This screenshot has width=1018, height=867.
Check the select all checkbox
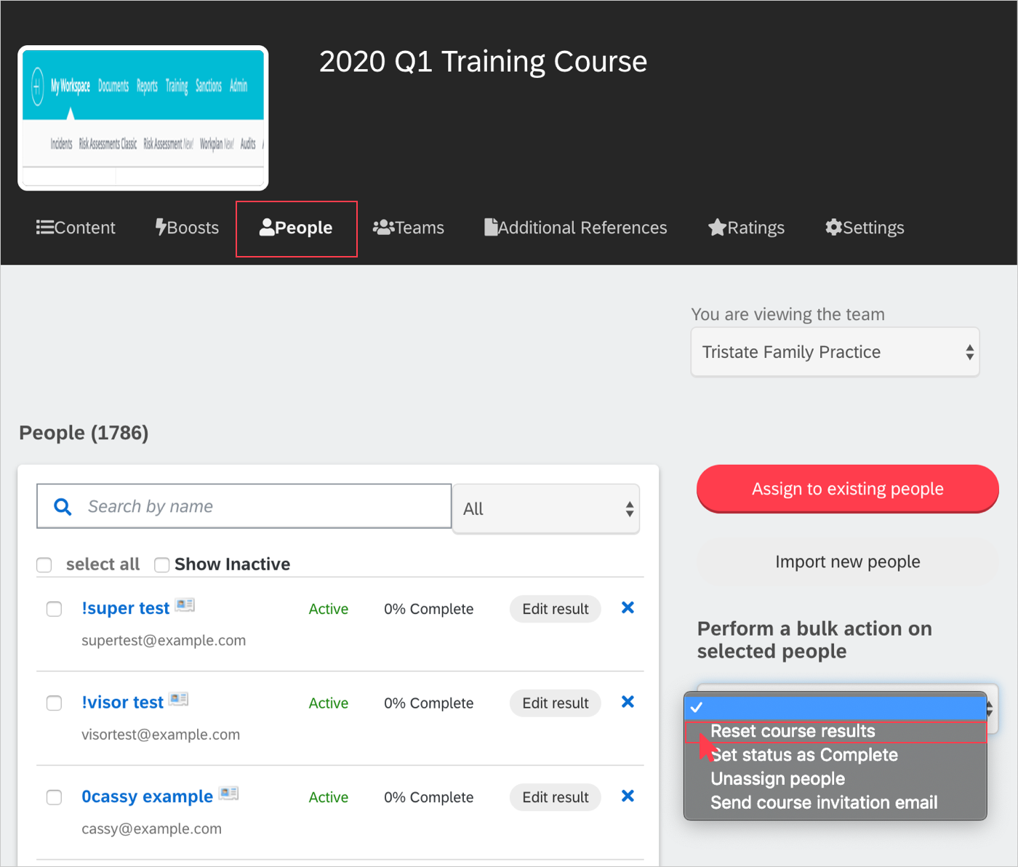(44, 565)
